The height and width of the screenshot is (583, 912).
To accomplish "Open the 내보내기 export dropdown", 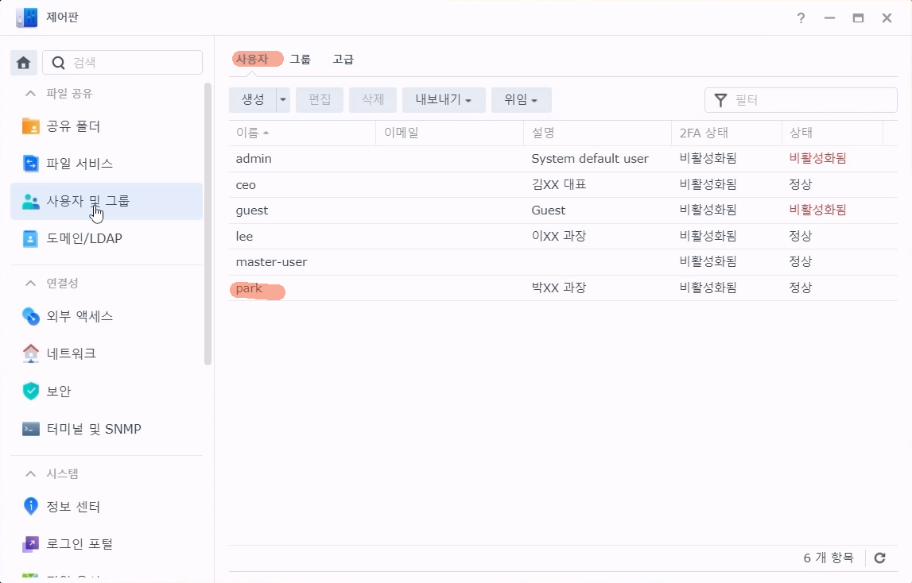I will (444, 100).
